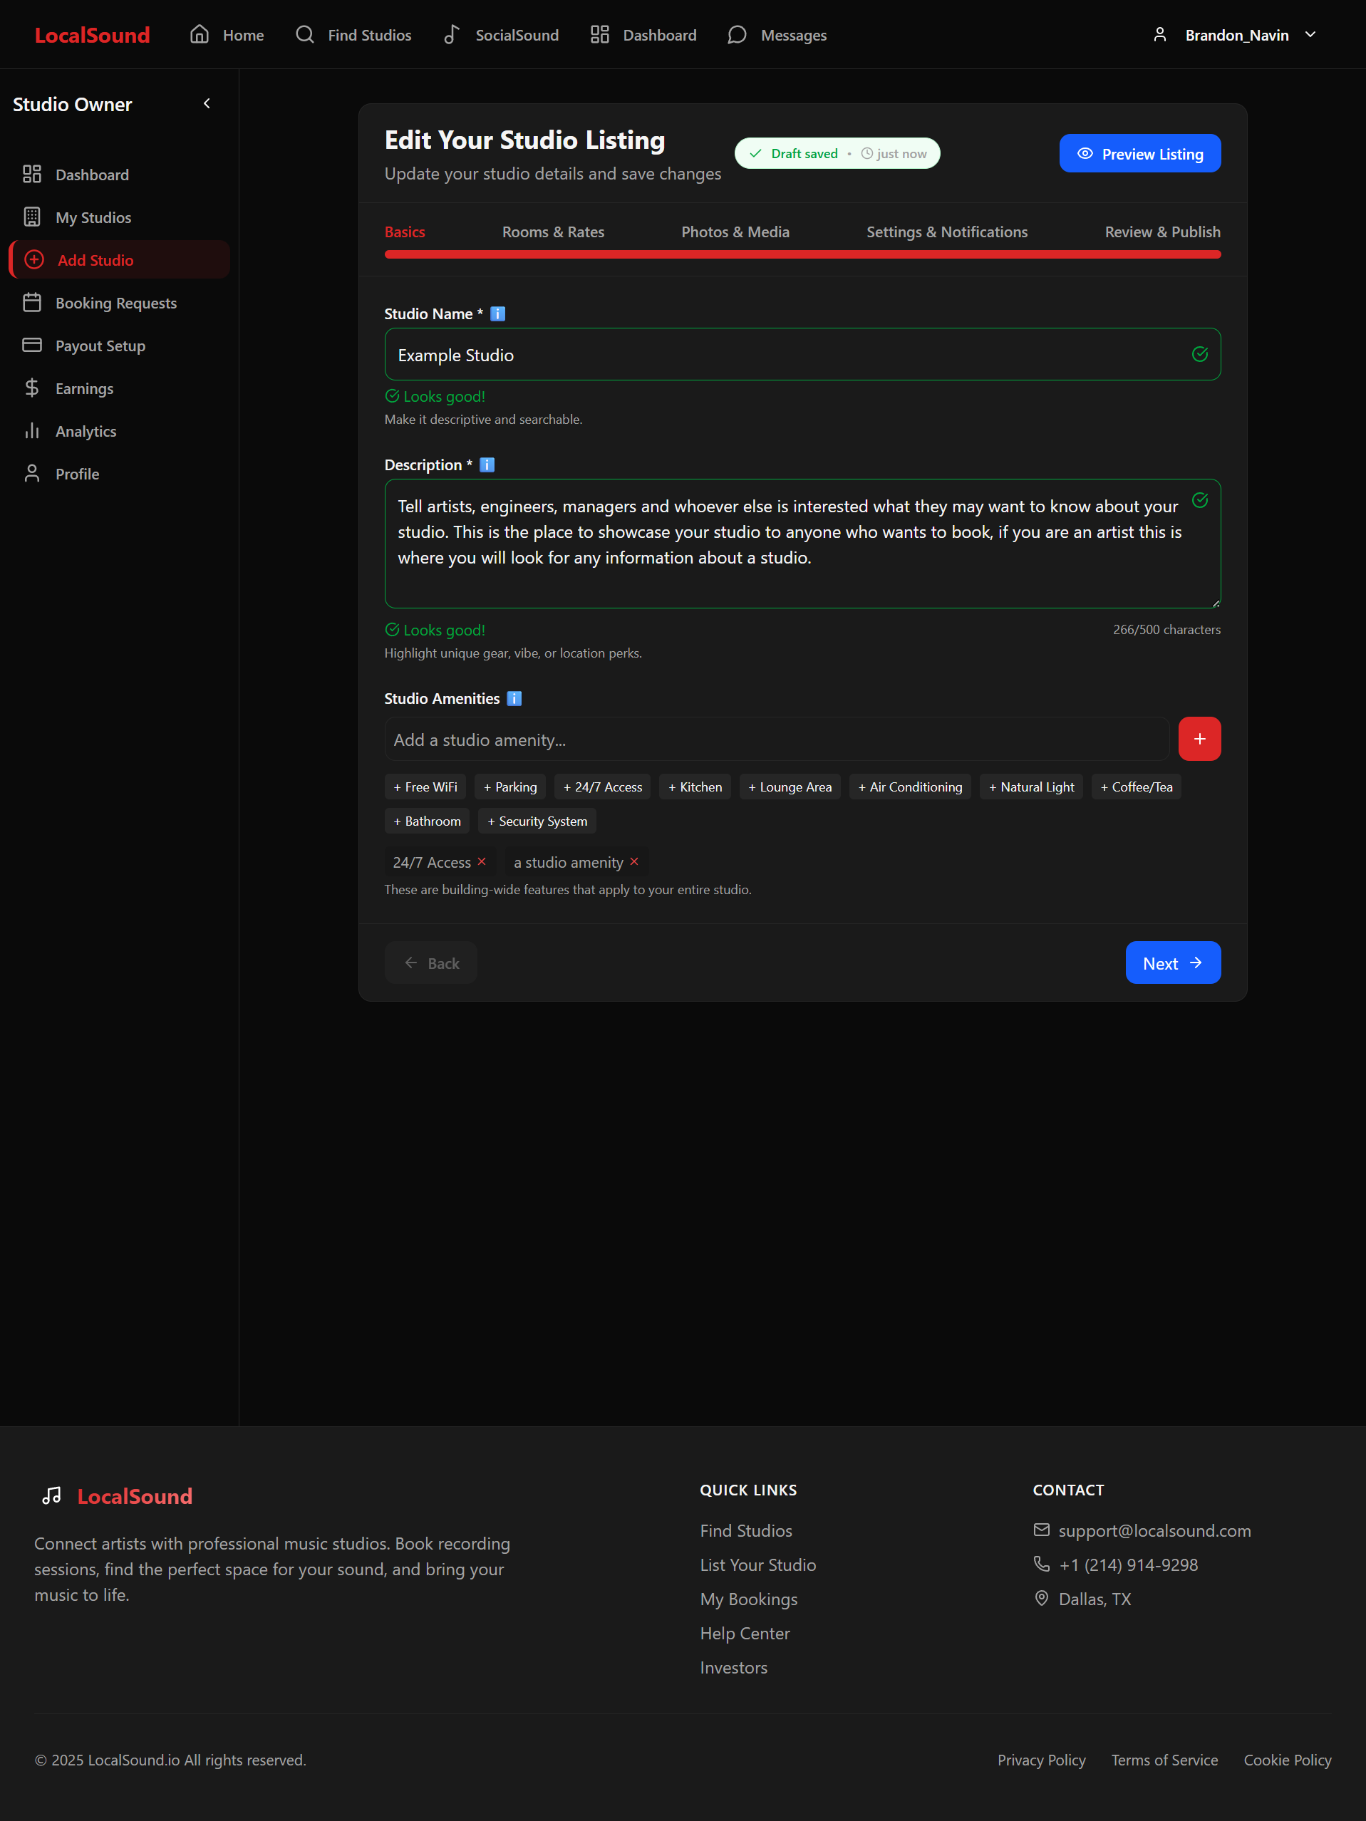Viewport: 1366px width, 1821px height.
Task: Click the Home icon in top navigation
Action: pyautogui.click(x=200, y=35)
